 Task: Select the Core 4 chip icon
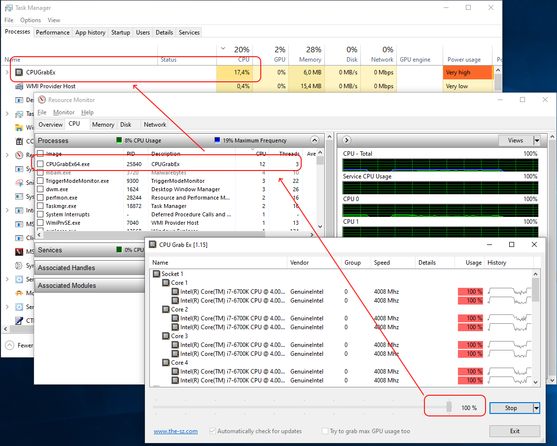[x=166, y=363]
